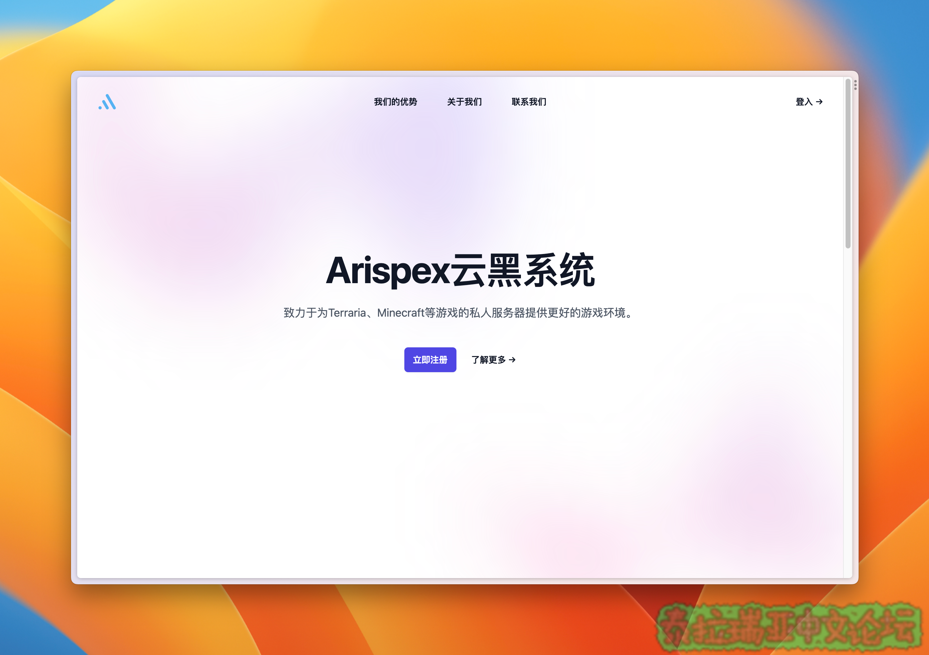Click the three-dot handle beside the scrollbar
The width and height of the screenshot is (929, 655).
click(x=856, y=85)
